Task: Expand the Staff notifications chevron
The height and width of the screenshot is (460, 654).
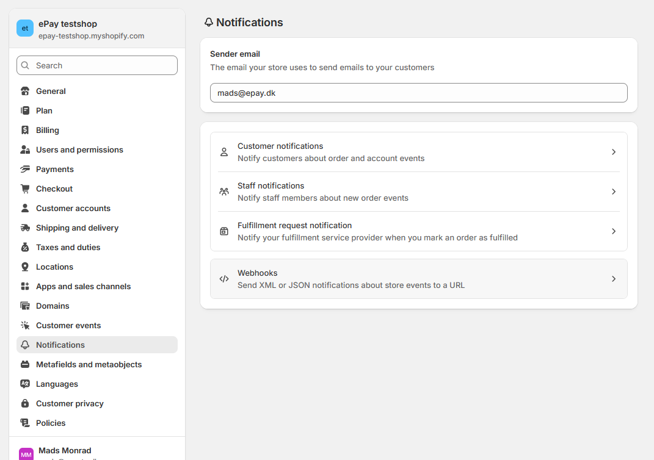Action: pyautogui.click(x=614, y=192)
